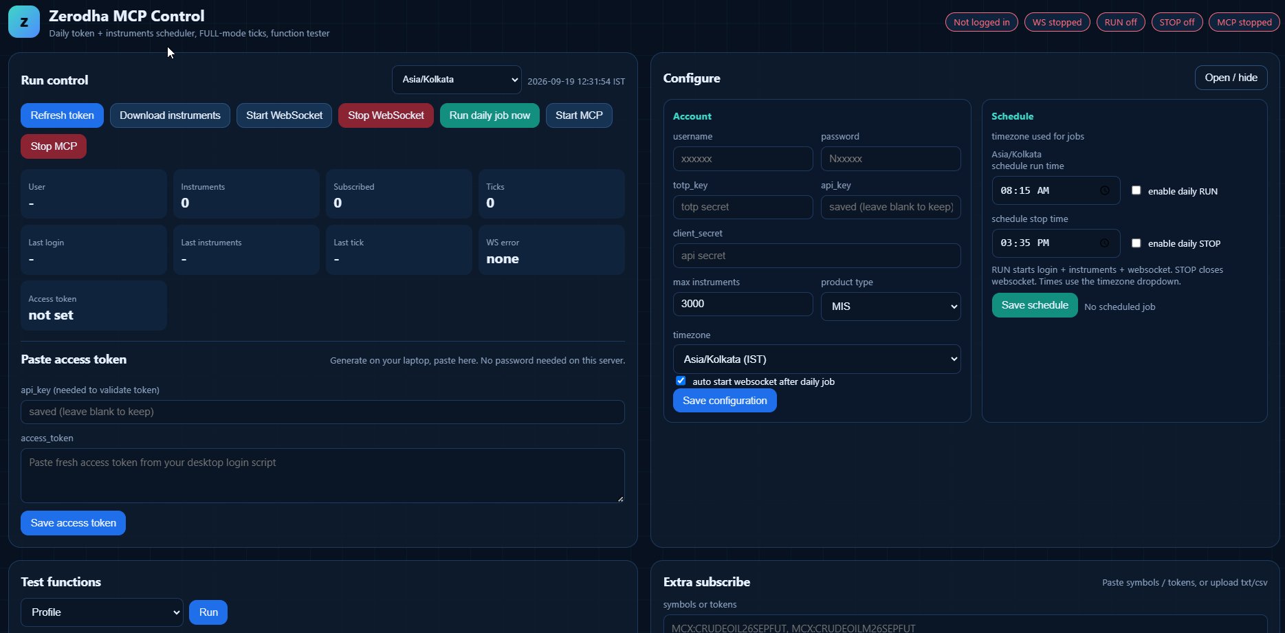Save configuration

[x=725, y=401]
